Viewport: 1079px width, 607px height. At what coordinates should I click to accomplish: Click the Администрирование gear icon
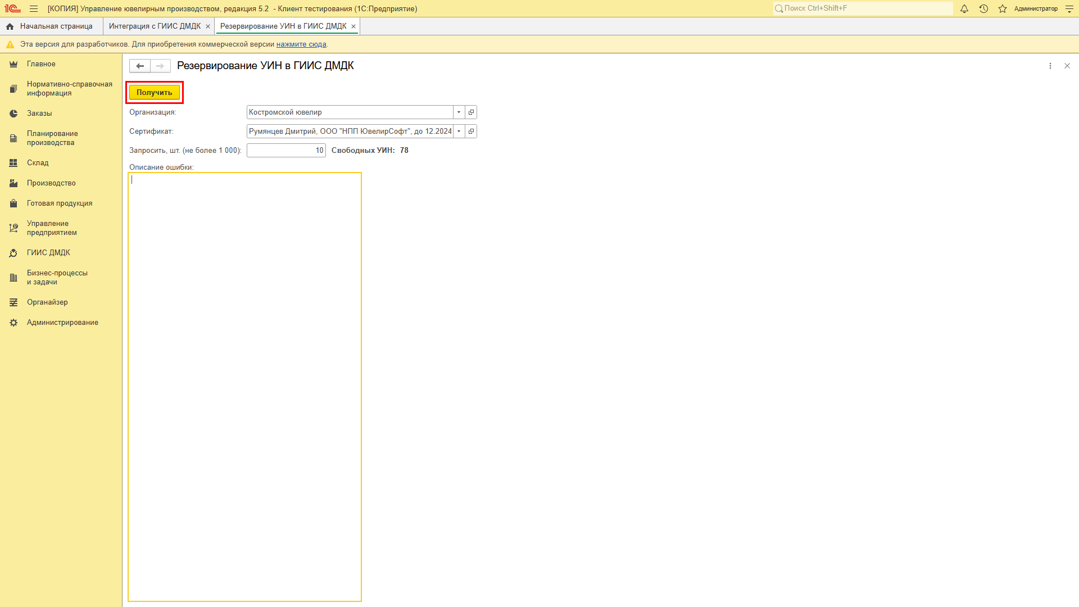13,323
